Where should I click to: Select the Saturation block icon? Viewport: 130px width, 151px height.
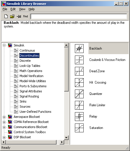[x=79, y=128]
